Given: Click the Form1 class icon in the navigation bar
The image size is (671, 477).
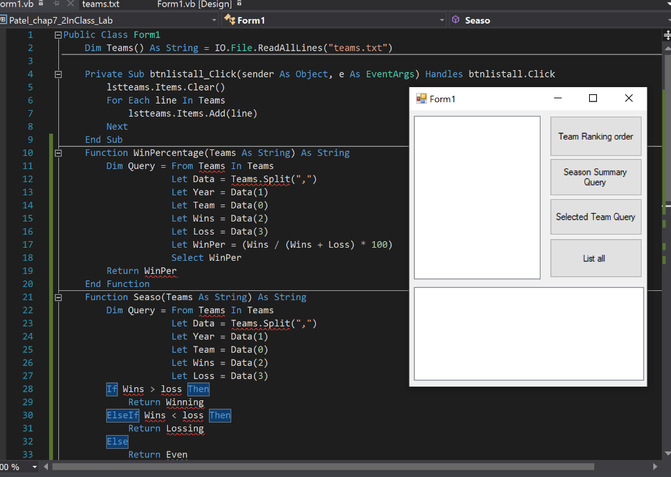Looking at the screenshot, I should pyautogui.click(x=229, y=20).
